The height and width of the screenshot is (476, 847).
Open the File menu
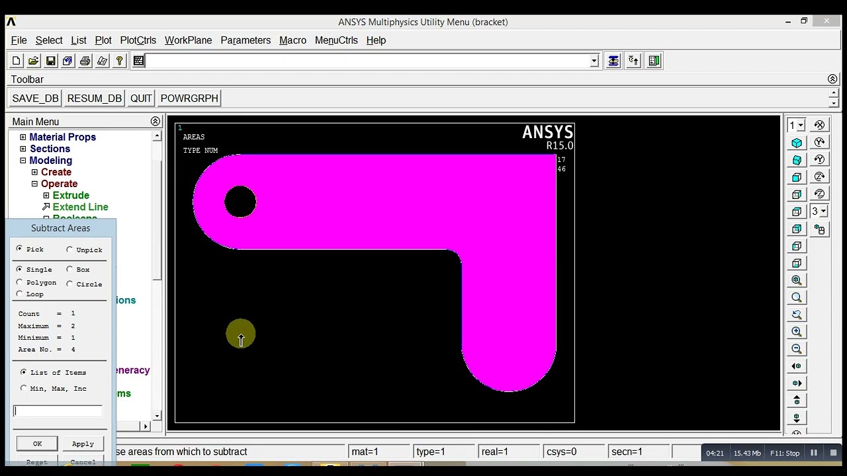[x=19, y=40]
